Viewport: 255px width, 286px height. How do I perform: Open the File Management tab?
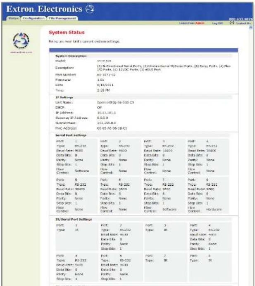(x=62, y=18)
